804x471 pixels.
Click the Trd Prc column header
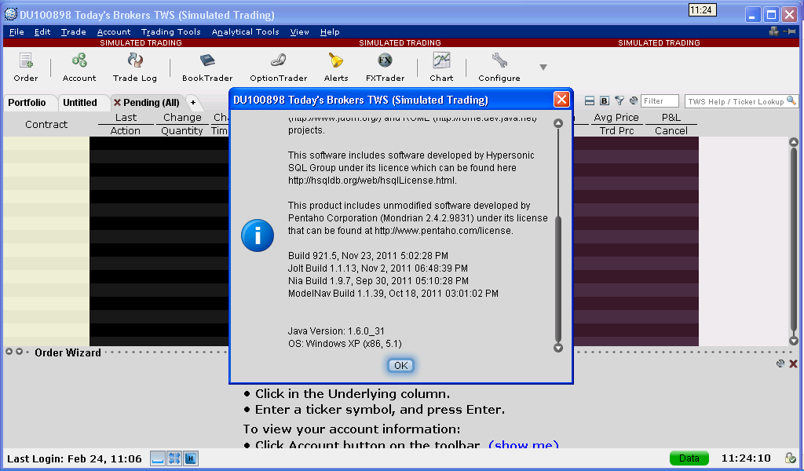pos(616,130)
